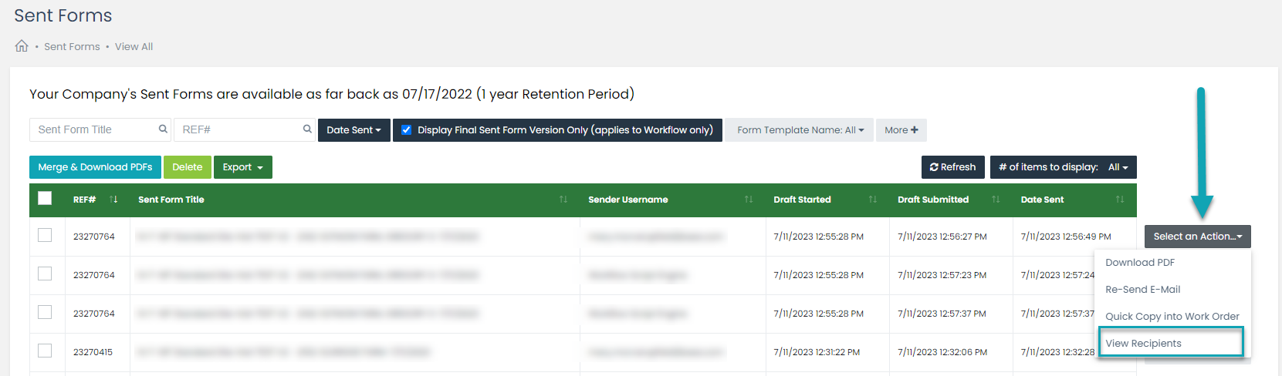Select the checkbox for row 23270415

(x=45, y=351)
